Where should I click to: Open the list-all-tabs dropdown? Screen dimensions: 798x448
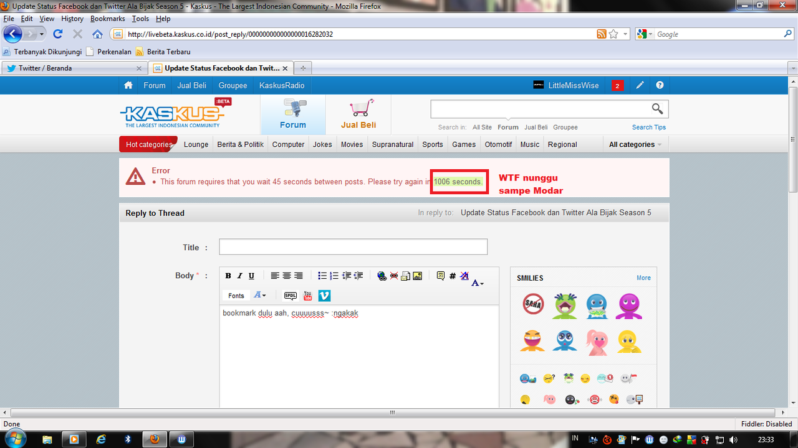pos(792,68)
